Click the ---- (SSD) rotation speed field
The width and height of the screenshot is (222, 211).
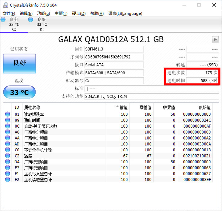point(202,65)
